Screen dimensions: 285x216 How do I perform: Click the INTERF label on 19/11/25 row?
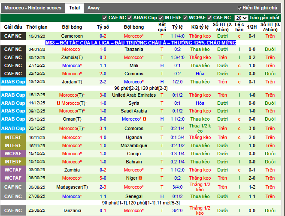pos(13,137)
